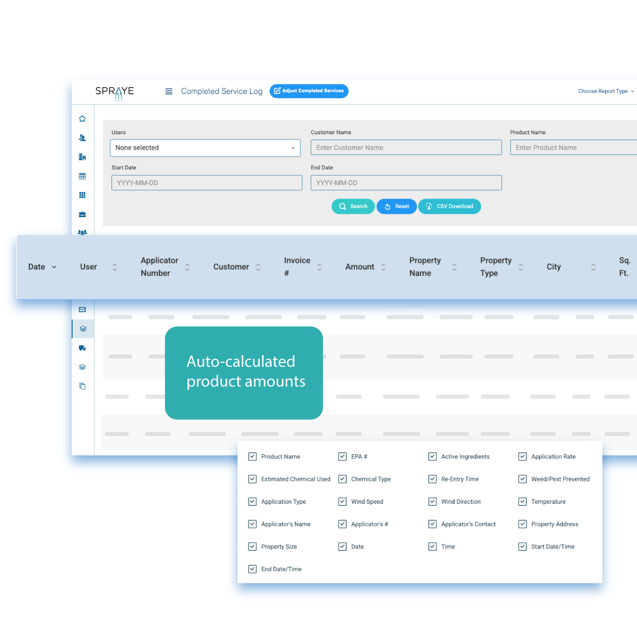The height and width of the screenshot is (637, 637).
Task: Click the Search button
Action: click(353, 206)
